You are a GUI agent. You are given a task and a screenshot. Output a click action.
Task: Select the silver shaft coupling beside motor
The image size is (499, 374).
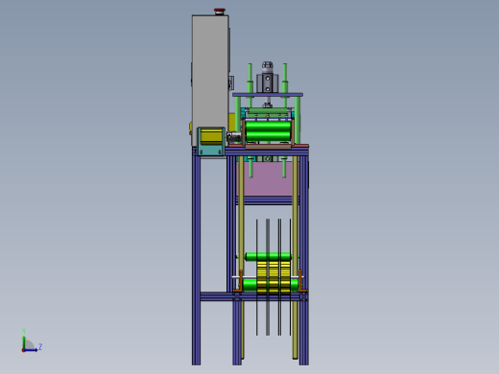click(234, 136)
